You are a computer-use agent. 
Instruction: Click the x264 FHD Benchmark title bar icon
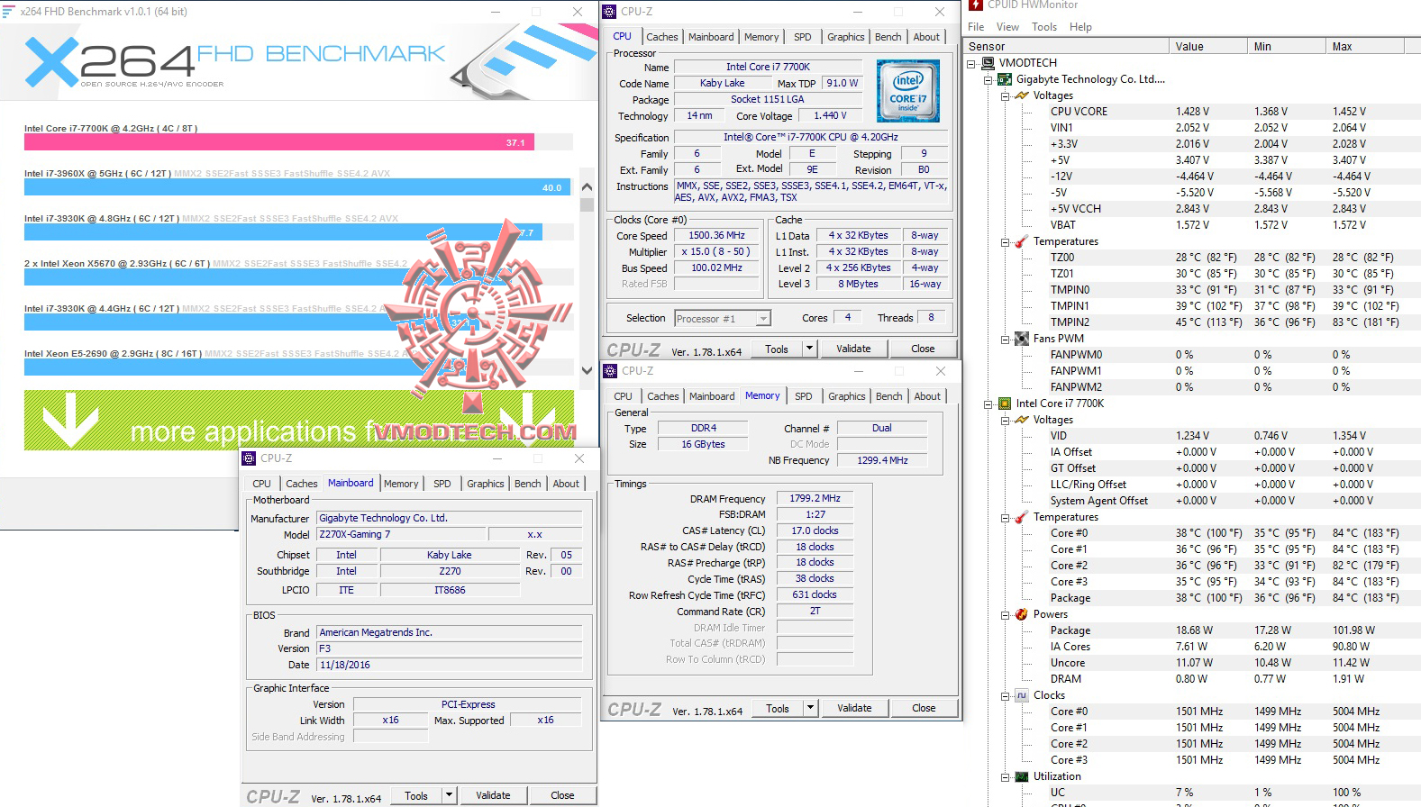(9, 12)
